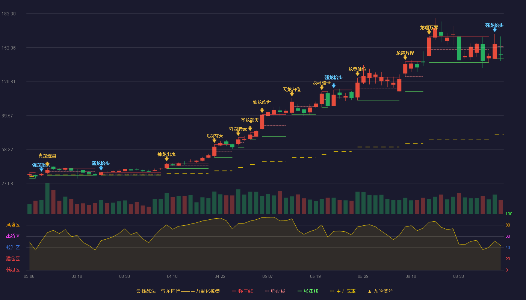Viewport: 526px width, 300px height.
Task: Click the 183.30 price axis label
Action: tap(9, 14)
